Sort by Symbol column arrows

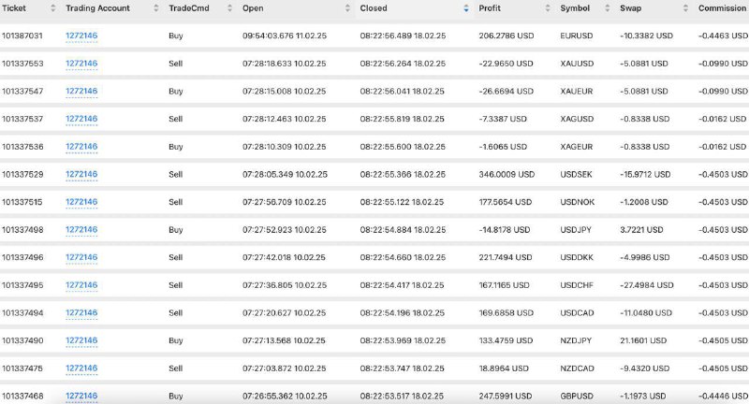tap(607, 8)
